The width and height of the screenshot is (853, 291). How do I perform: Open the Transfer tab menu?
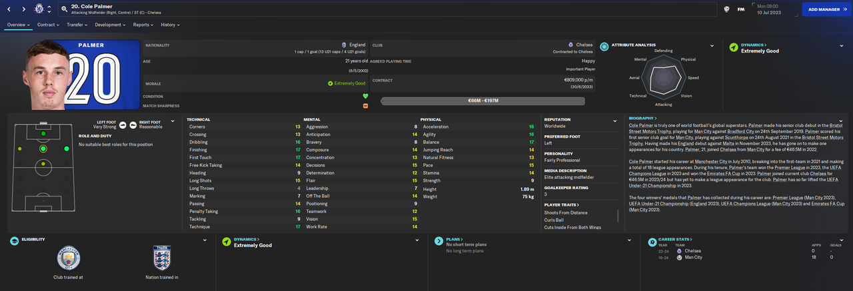[x=78, y=25]
